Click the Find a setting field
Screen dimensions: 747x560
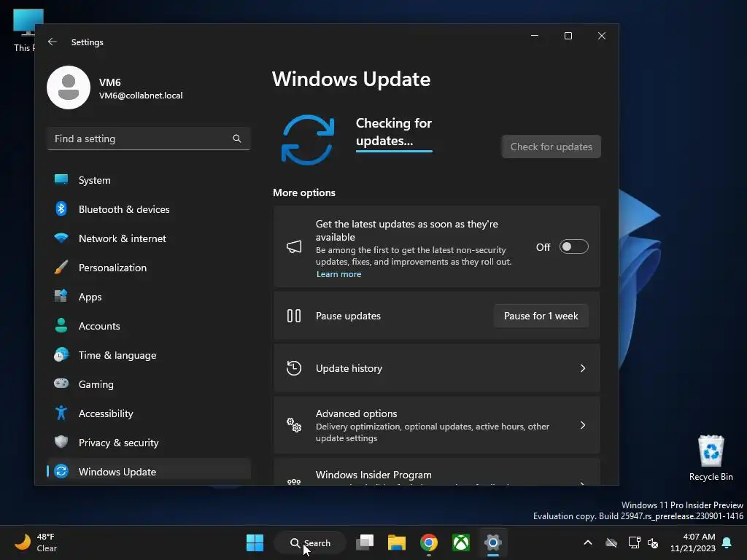149,139
